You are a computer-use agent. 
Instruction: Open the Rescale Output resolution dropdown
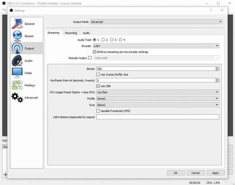[x=156, y=58]
